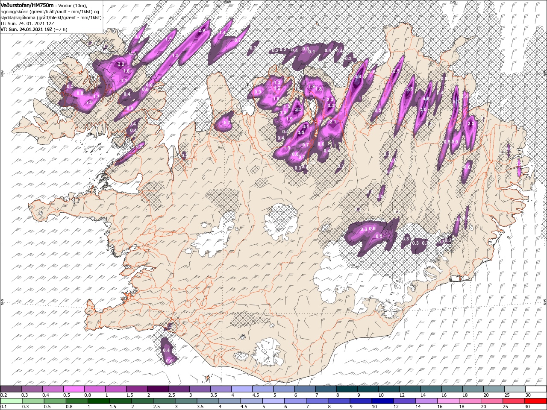The image size is (547, 410).
Task: Select the pale green first swatch of the rain scale
Action: pos(11,401)
